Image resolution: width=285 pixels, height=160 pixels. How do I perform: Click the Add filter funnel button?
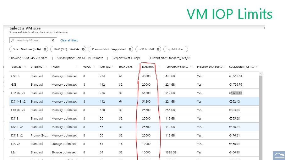point(175,49)
